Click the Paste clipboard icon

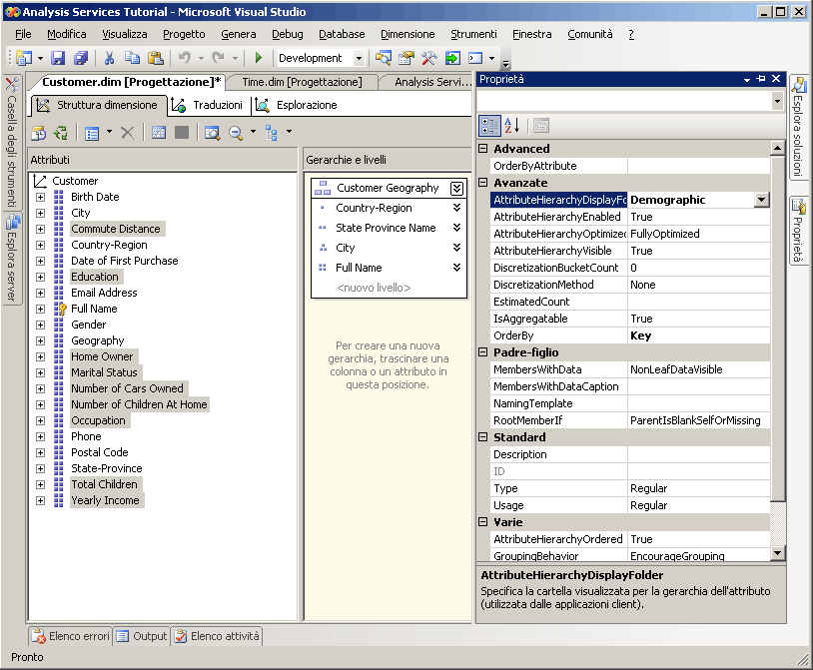pos(156,58)
